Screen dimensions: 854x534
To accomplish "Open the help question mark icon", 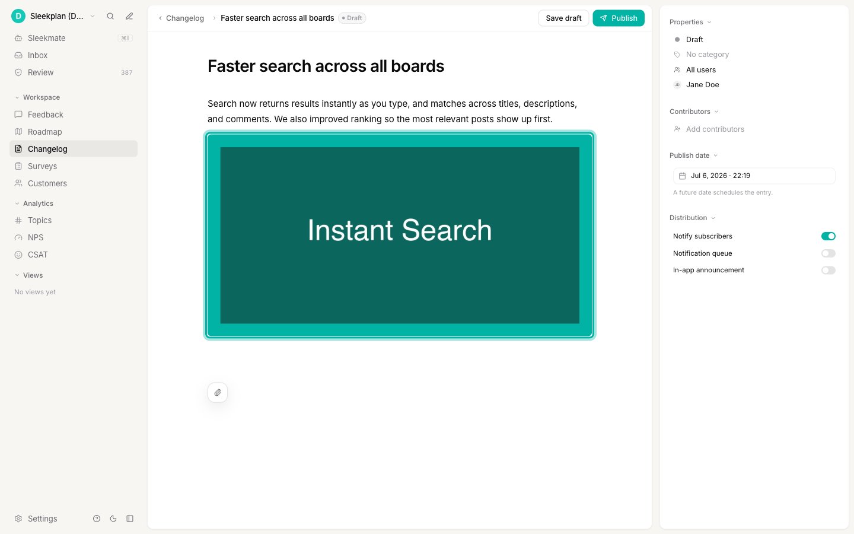I will [x=97, y=519].
